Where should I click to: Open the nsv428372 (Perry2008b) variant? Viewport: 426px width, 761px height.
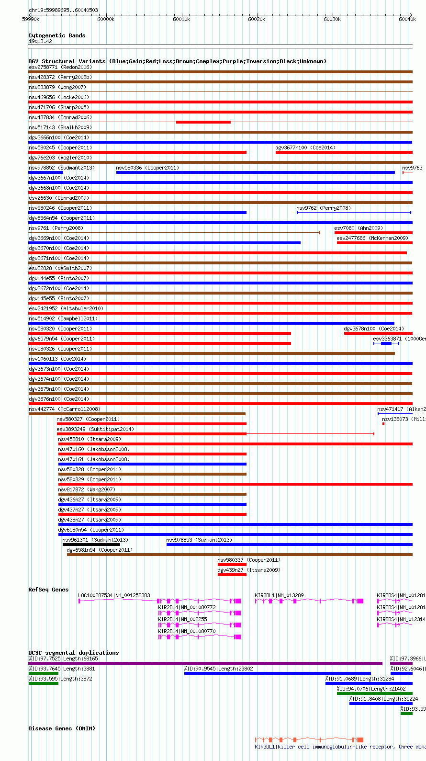[x=60, y=77]
